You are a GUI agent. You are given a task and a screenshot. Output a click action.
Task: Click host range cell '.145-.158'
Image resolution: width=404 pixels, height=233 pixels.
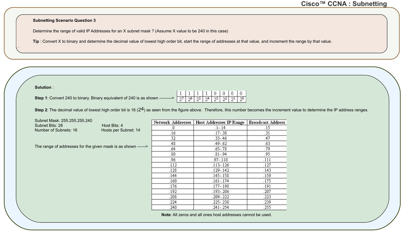tap(220, 176)
